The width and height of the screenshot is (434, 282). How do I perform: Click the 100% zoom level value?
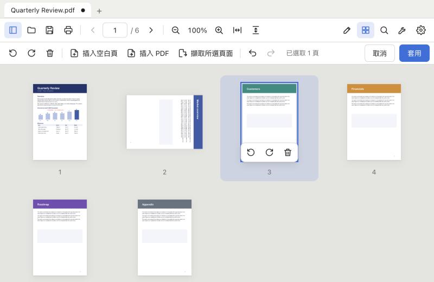click(197, 30)
